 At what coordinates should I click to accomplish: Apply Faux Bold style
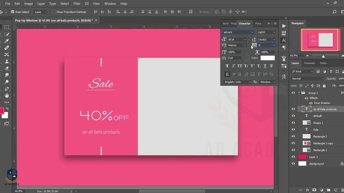[x=227, y=66]
